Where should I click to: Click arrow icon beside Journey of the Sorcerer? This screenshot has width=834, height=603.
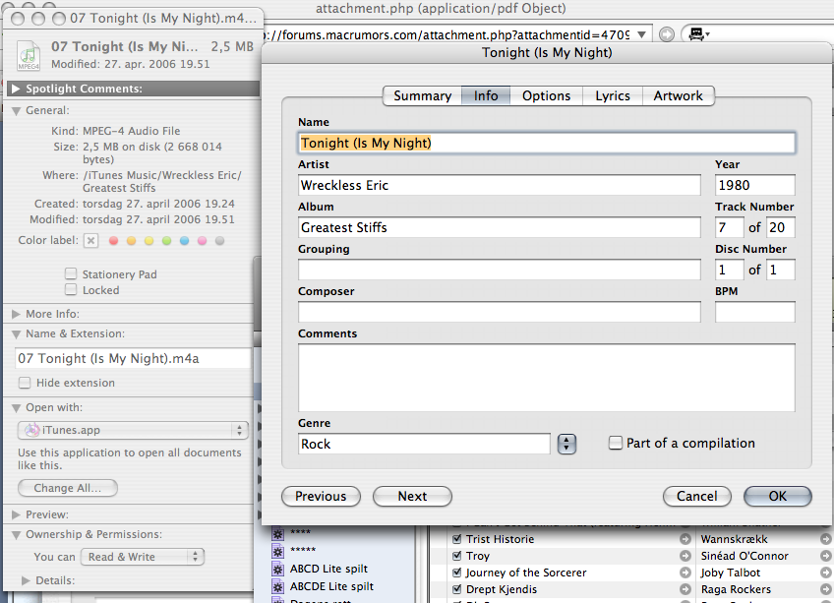(x=685, y=573)
